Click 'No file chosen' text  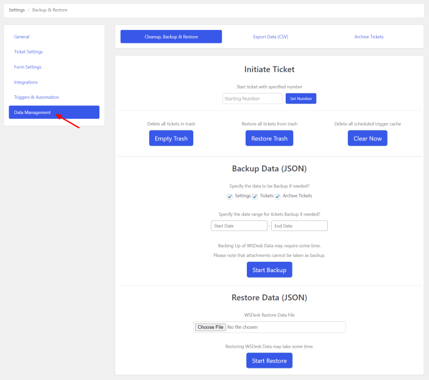tap(243, 327)
